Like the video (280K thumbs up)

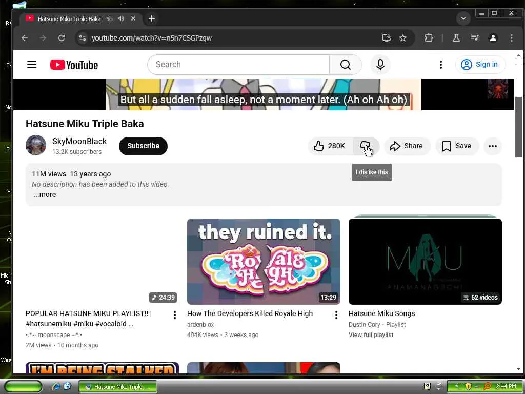coord(330,146)
